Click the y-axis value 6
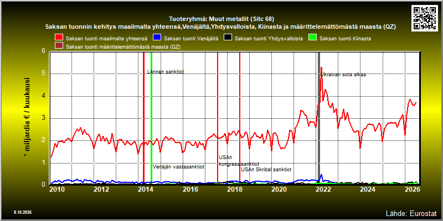 pos(44,51)
